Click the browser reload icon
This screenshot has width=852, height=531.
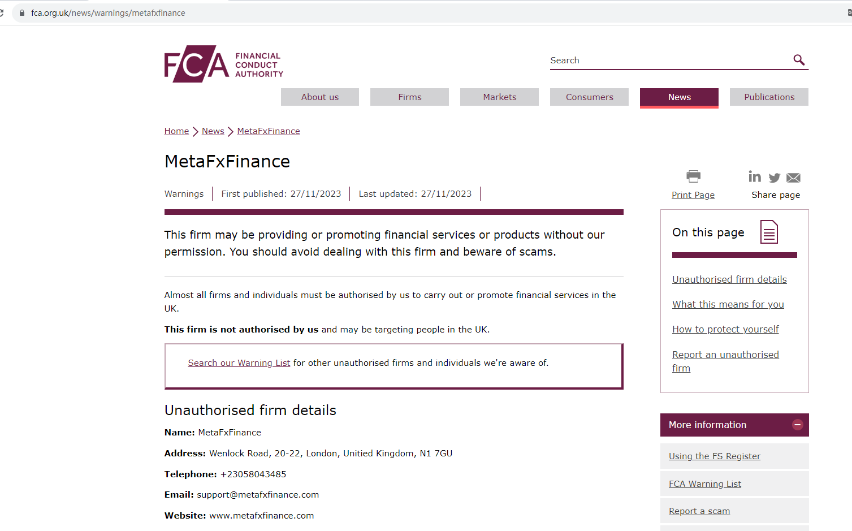pyautogui.click(x=2, y=12)
